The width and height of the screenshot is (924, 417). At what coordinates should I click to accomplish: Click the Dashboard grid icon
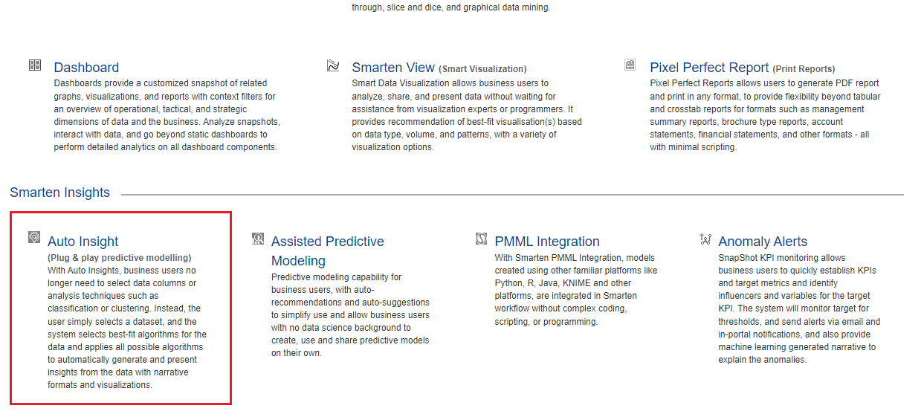pyautogui.click(x=35, y=65)
